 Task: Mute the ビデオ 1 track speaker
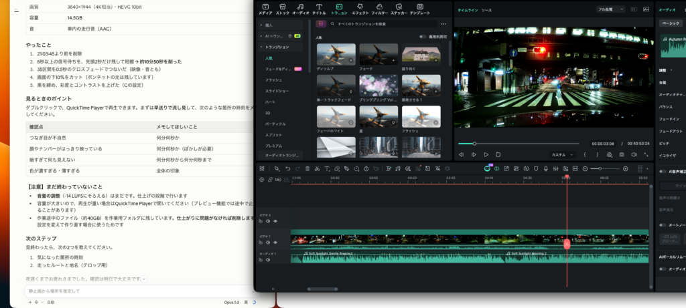(x=268, y=243)
